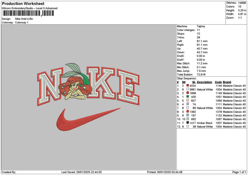Select the orange-red swatch beside 1382
Image resolution: width=248 pixels, height=175 pixels.
[188, 111]
